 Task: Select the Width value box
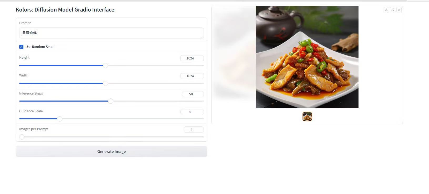192,76
